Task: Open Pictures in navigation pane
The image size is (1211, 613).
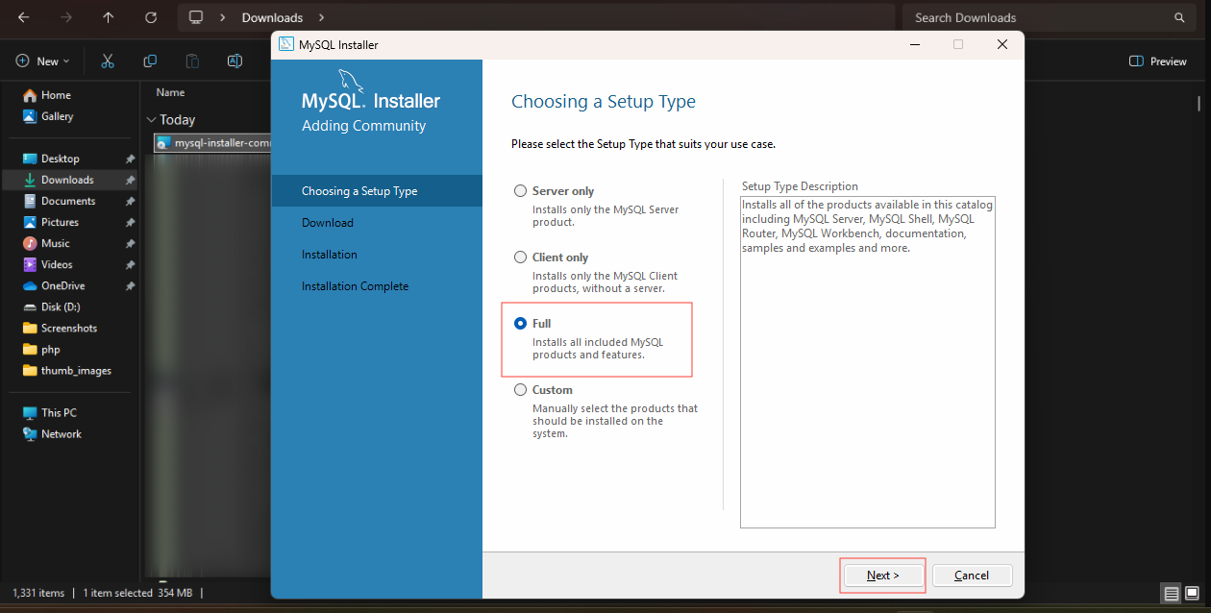Action: tap(60, 222)
